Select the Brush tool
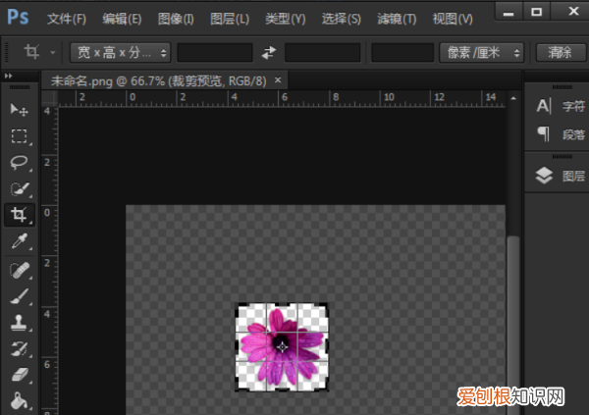Image resolution: width=589 pixels, height=415 pixels. 19,296
